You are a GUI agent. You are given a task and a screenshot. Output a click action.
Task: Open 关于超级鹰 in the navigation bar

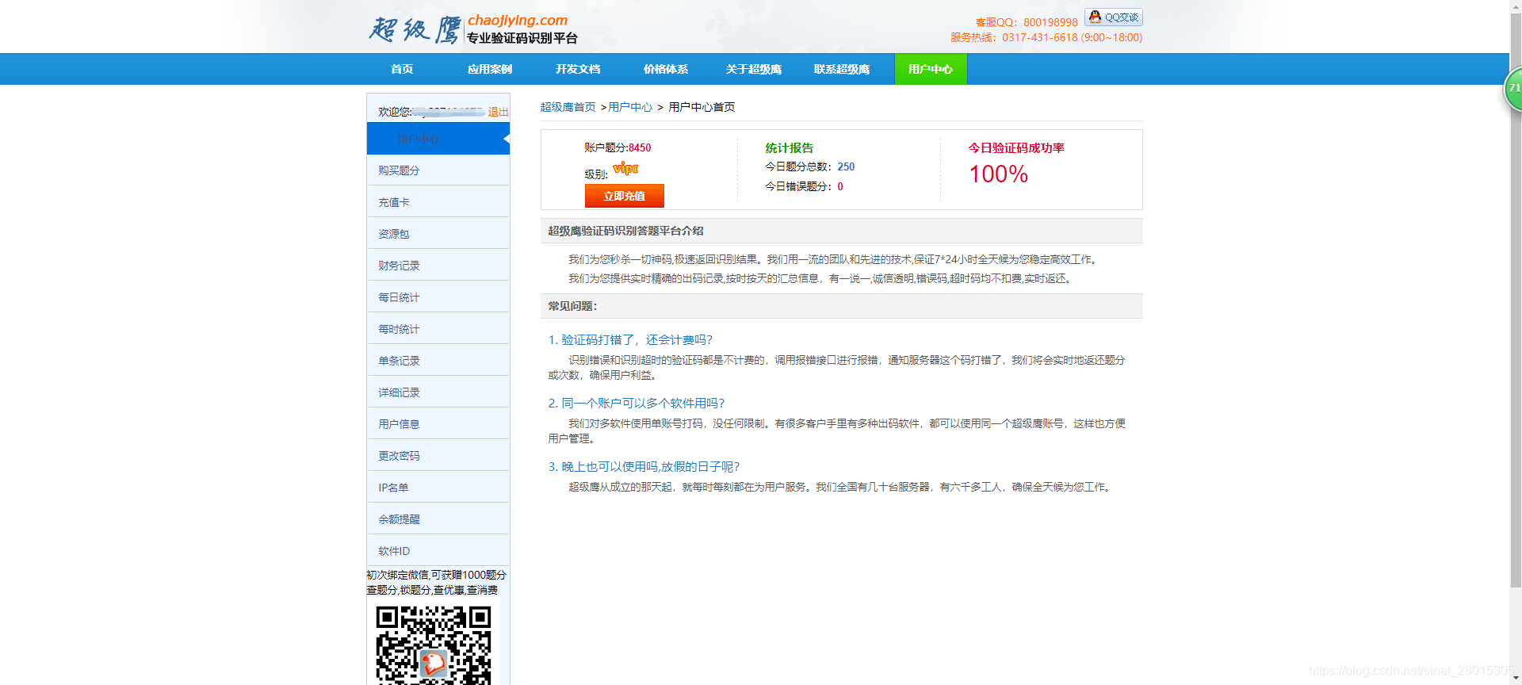[754, 69]
